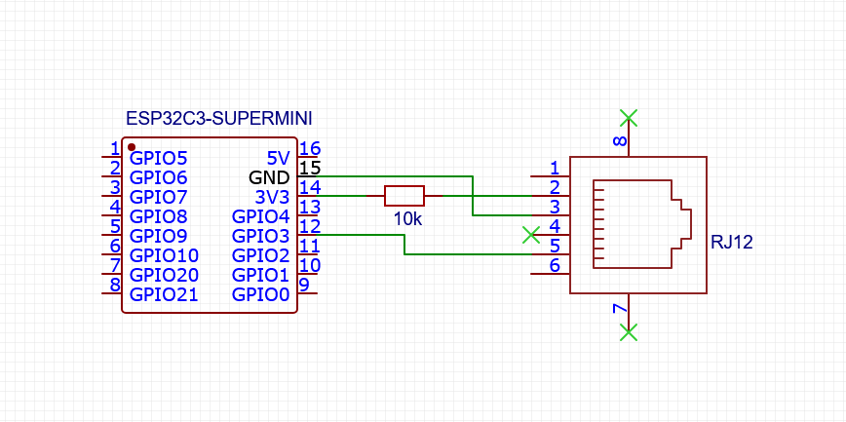This screenshot has width=846, height=422.
Task: Select the 10k resistor symbol
Action: 404,195
